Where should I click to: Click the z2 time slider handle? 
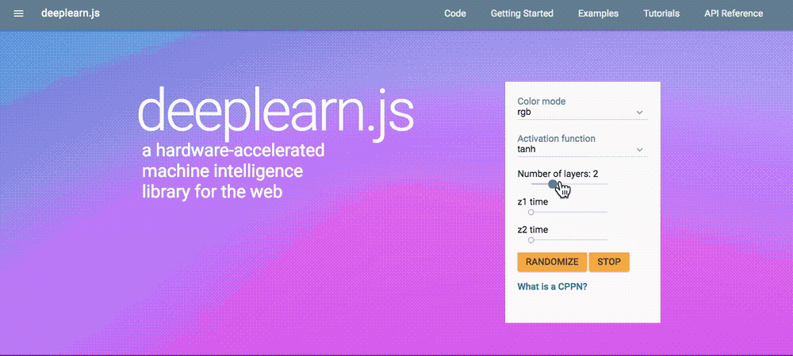[x=531, y=239]
